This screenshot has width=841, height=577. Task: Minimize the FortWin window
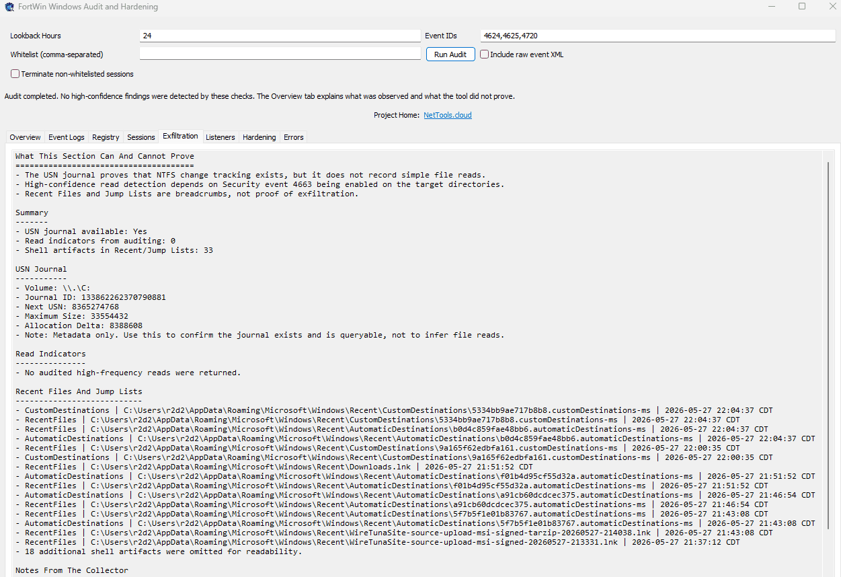coord(771,7)
